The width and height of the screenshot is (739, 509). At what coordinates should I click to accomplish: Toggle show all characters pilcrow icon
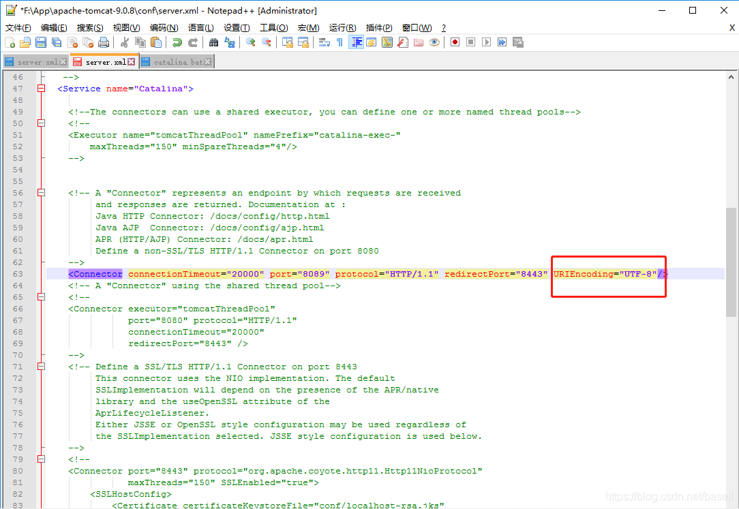point(340,43)
